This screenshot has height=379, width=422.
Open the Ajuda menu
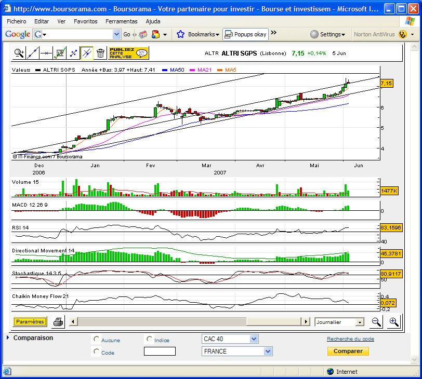coord(153,21)
